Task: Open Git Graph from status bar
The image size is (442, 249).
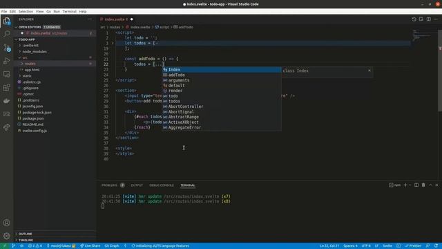Action: (112, 246)
